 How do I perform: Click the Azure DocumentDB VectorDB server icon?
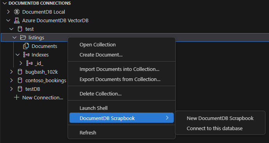click(17, 20)
